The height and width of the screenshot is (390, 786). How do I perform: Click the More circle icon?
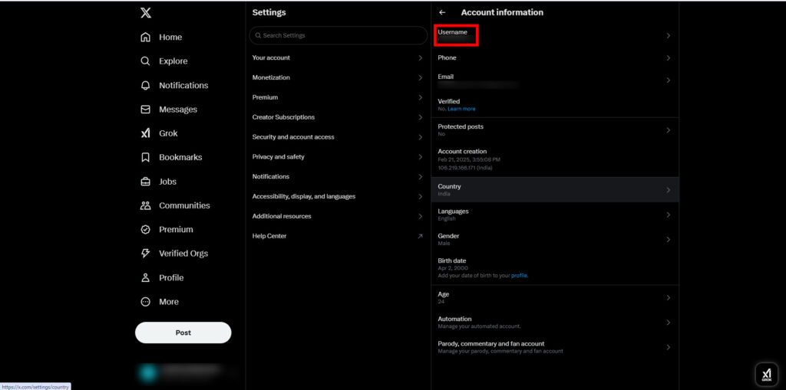[145, 302]
